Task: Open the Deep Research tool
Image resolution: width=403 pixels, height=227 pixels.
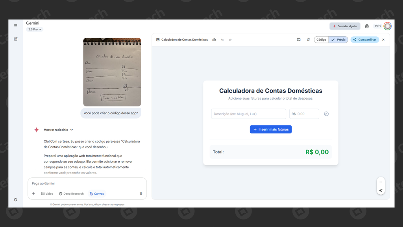Action: [71, 194]
